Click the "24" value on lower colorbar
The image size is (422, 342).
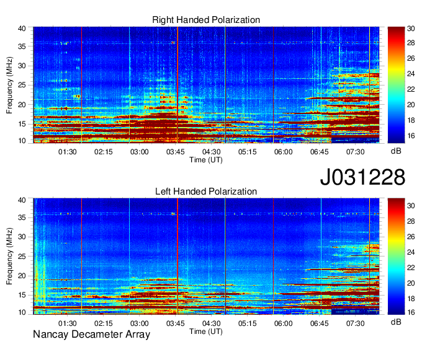point(411,252)
